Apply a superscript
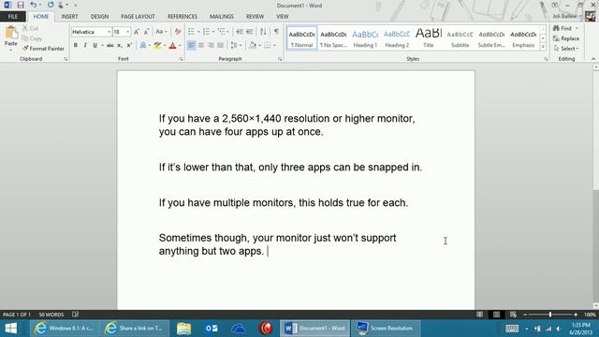The image size is (599, 337). [x=129, y=46]
